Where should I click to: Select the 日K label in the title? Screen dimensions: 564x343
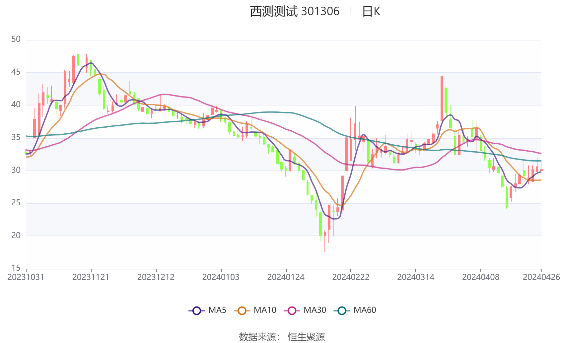pos(371,12)
